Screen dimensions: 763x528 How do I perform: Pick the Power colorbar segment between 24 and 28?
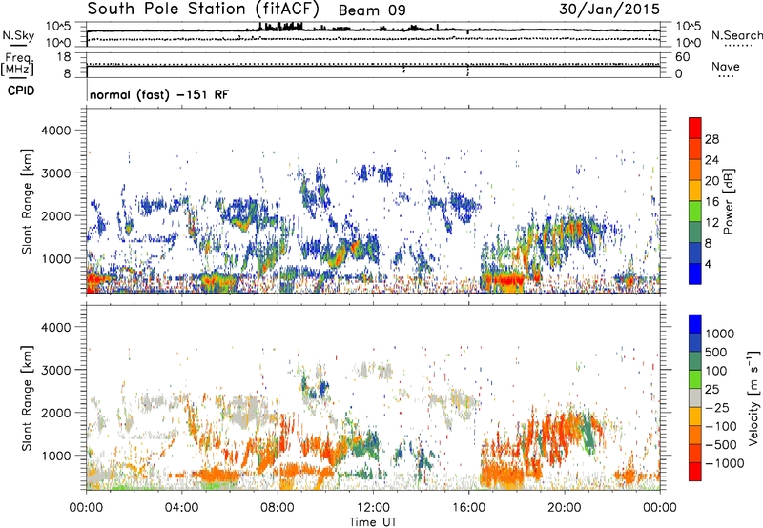coord(695,149)
